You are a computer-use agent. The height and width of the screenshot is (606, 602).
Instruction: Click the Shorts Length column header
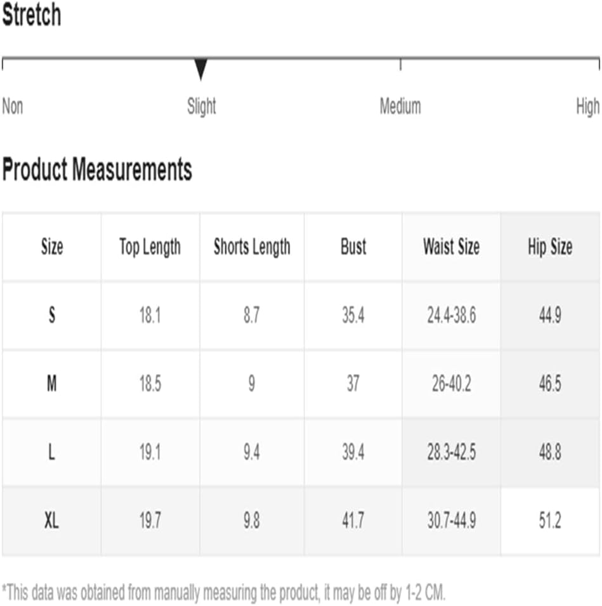click(252, 247)
